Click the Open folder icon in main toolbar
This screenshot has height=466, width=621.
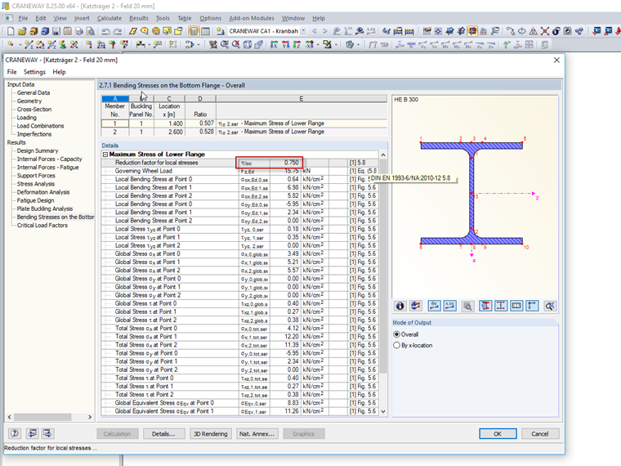pyautogui.click(x=22, y=31)
